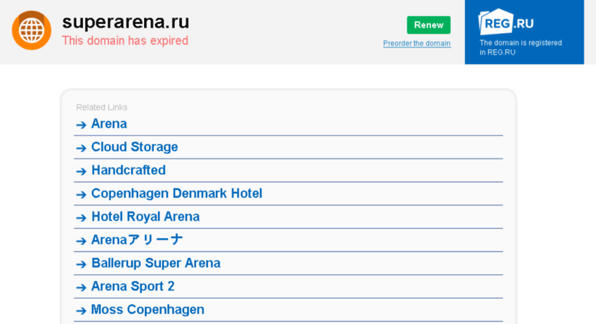Viewport: 596px width, 324px height.
Task: Click the orange globe domain icon
Action: pyautogui.click(x=31, y=31)
